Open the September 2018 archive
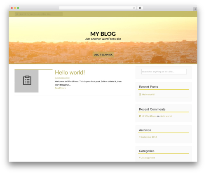This screenshot has width=206, height=174. pyautogui.click(x=149, y=137)
